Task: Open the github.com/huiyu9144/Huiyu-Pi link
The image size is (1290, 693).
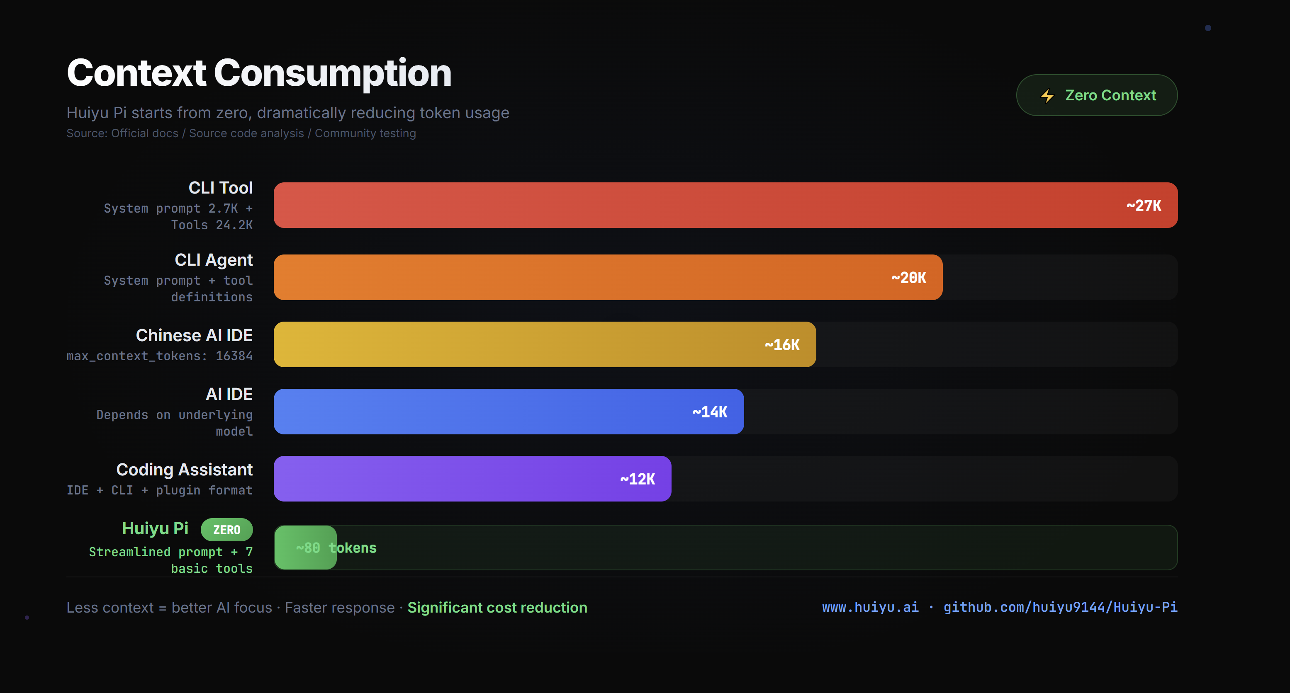Action: click(x=1060, y=607)
